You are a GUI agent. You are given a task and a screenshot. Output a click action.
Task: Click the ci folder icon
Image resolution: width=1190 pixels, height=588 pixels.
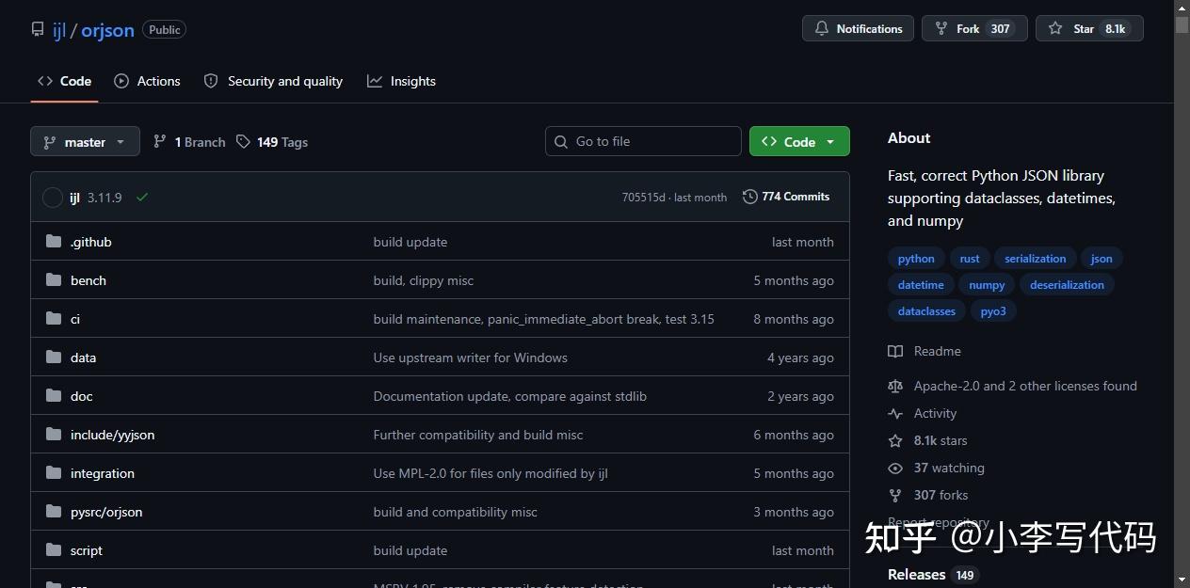54,319
